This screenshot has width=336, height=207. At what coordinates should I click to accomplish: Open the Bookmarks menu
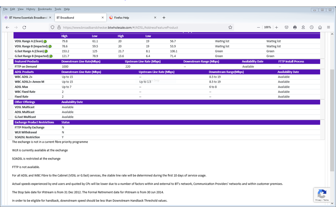[x=44, y=9]
